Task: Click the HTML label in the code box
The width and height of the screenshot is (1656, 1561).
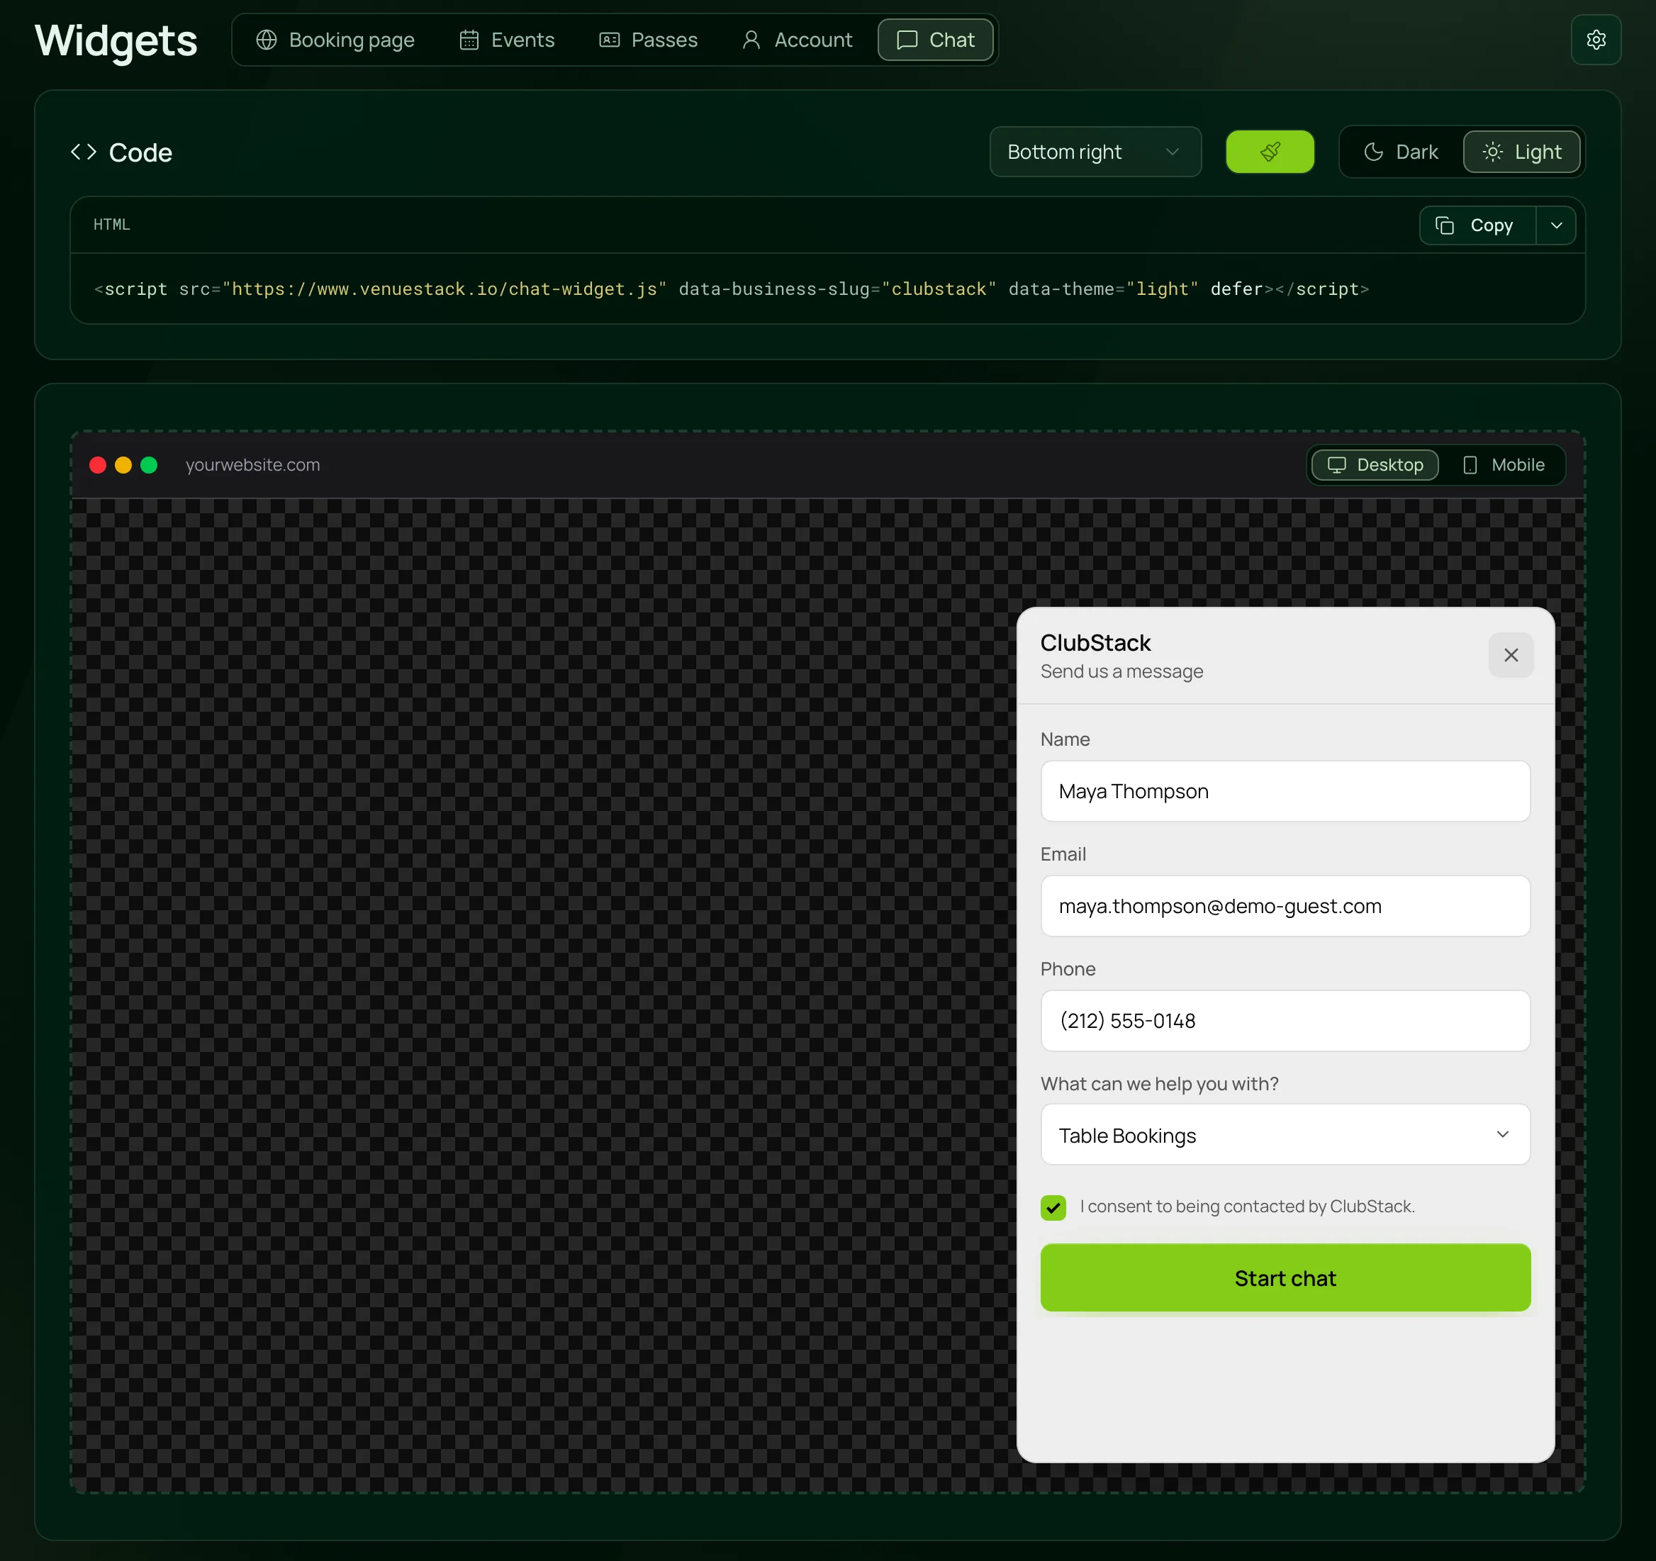Action: [111, 225]
